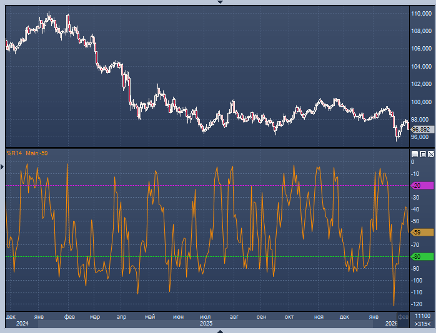This screenshot has height=333, width=436.
Task: Click the 2026 year label
Action: click(x=391, y=324)
